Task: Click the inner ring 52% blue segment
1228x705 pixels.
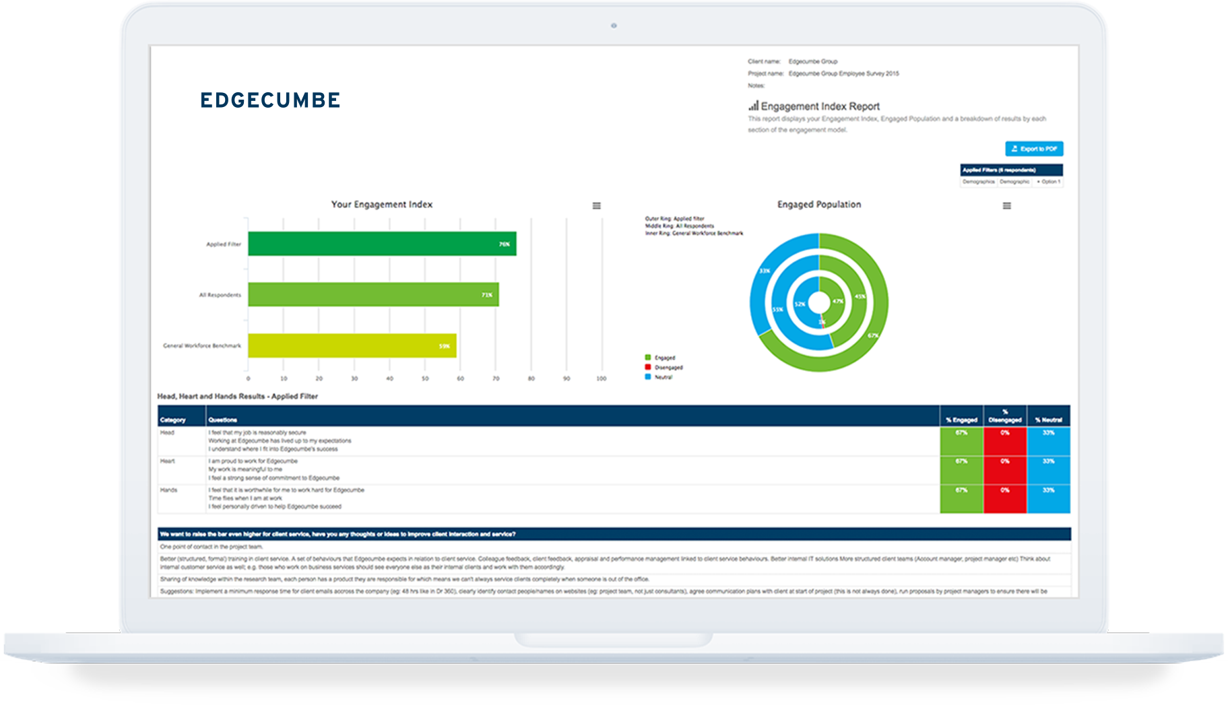Action: 800,304
